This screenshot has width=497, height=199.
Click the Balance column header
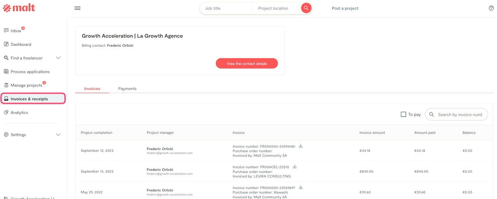click(469, 132)
